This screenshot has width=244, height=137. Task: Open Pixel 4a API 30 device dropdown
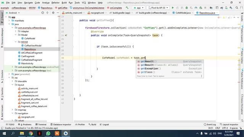click(158, 8)
